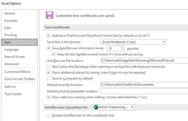188x121 pixels.
Task: Enable Save to Computer by default
Action: (49, 78)
